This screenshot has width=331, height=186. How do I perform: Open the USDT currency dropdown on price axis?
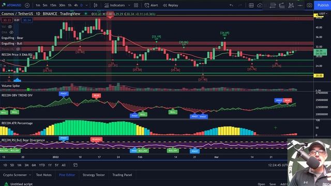323,13
